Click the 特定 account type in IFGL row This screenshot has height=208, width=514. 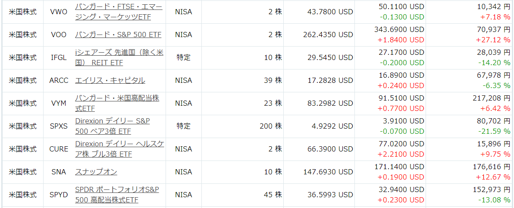click(184, 57)
